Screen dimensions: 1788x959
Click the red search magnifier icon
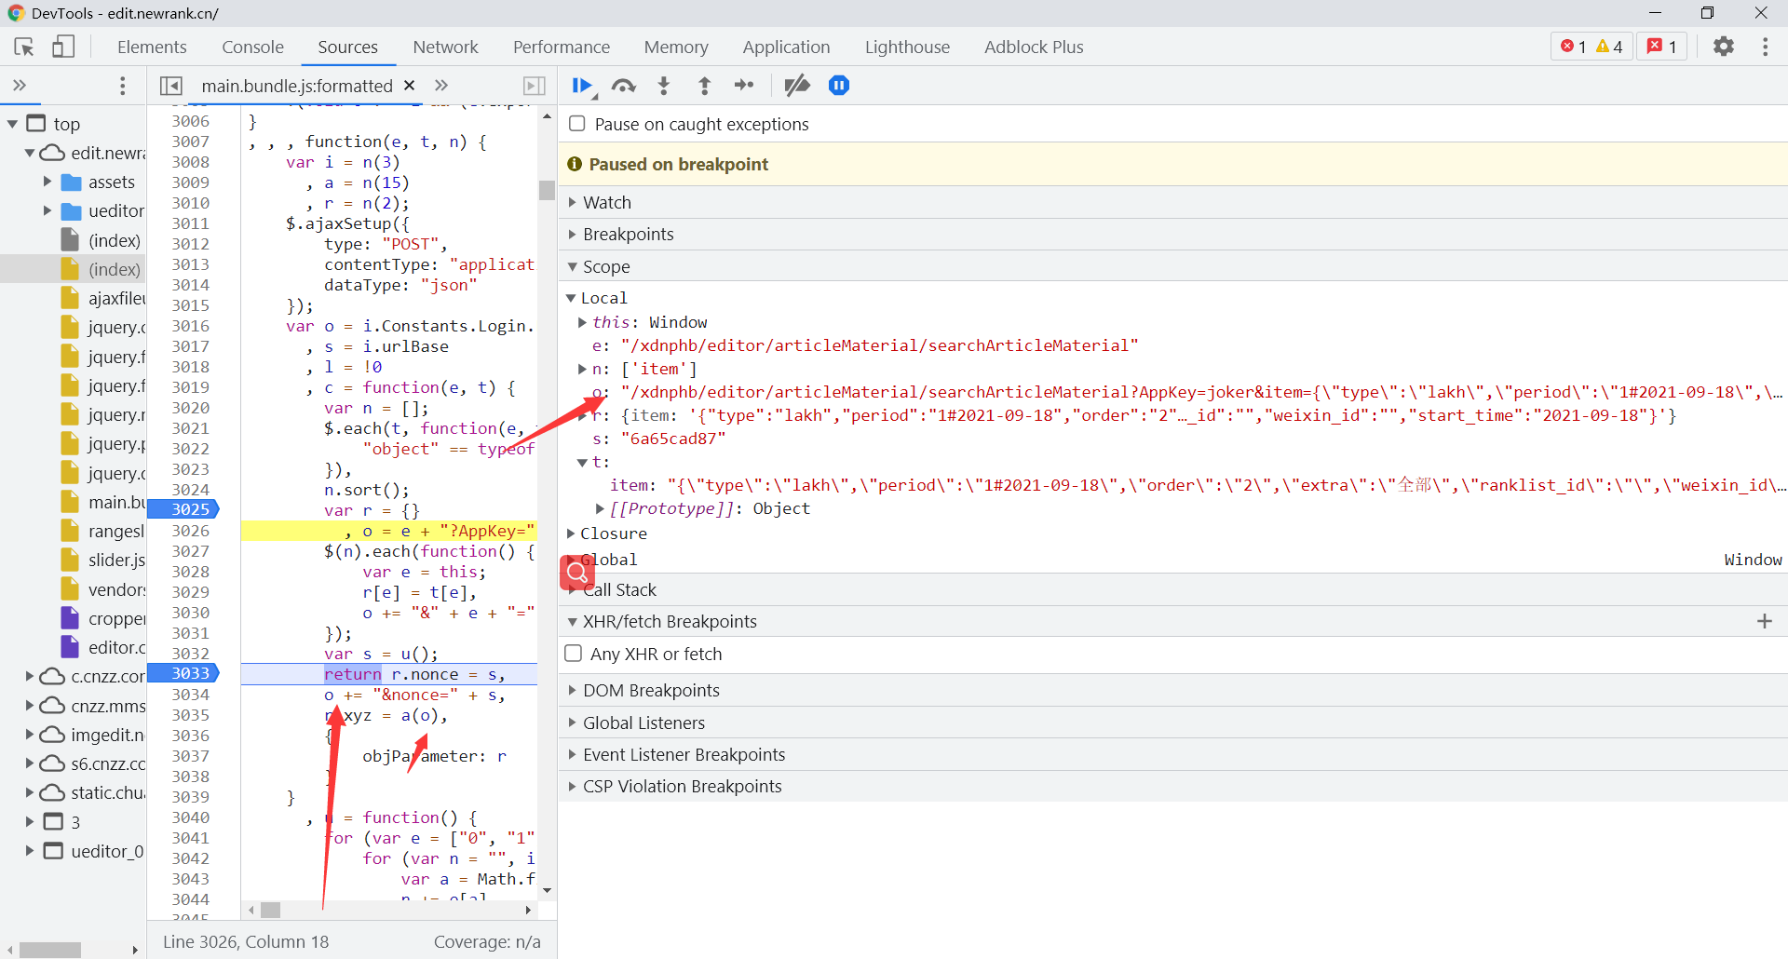click(577, 573)
